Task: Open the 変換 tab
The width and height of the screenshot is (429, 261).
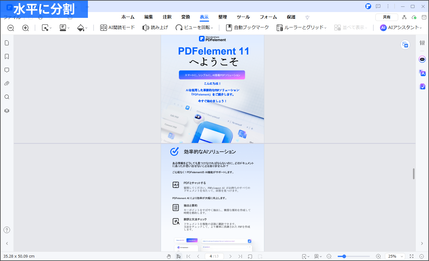Action: [x=186, y=17]
